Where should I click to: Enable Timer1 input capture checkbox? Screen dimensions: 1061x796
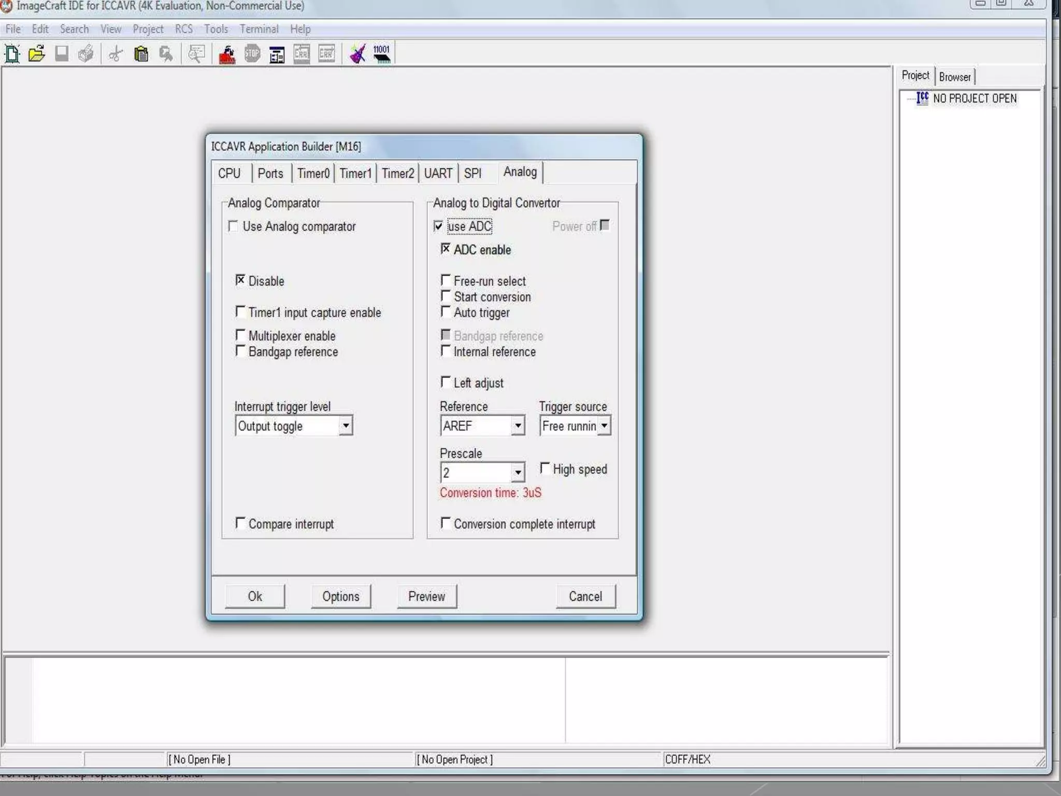click(x=240, y=311)
